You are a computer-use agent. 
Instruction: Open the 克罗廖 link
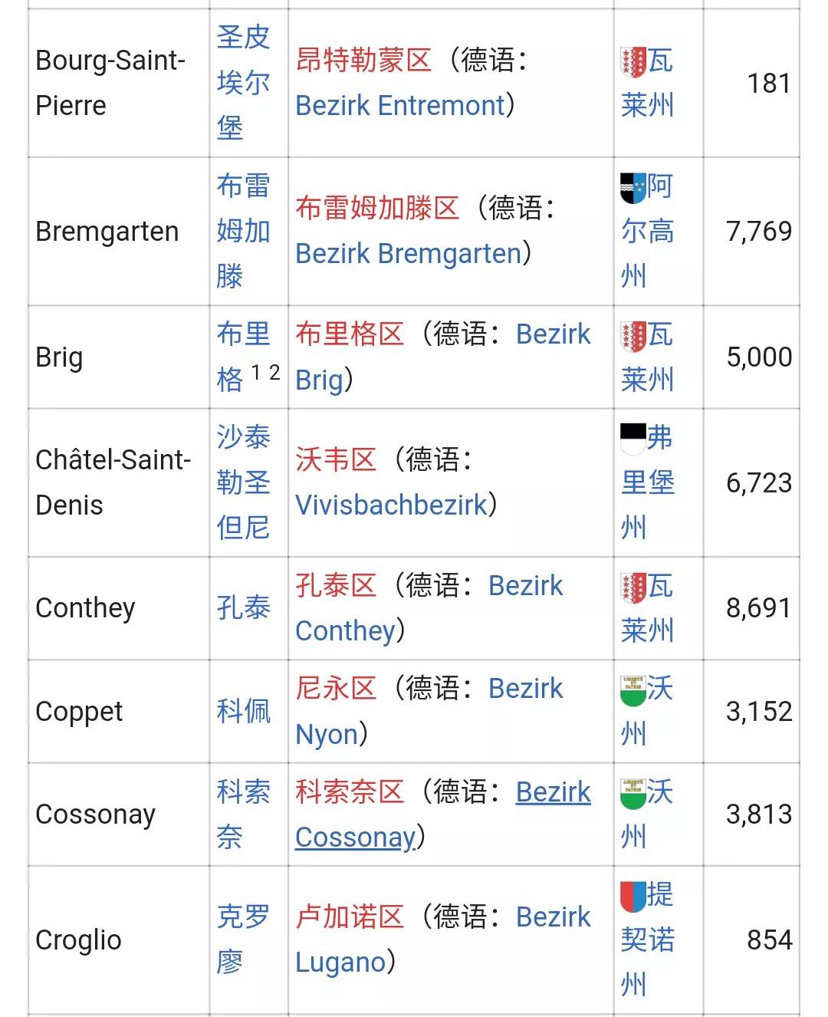[243, 939]
